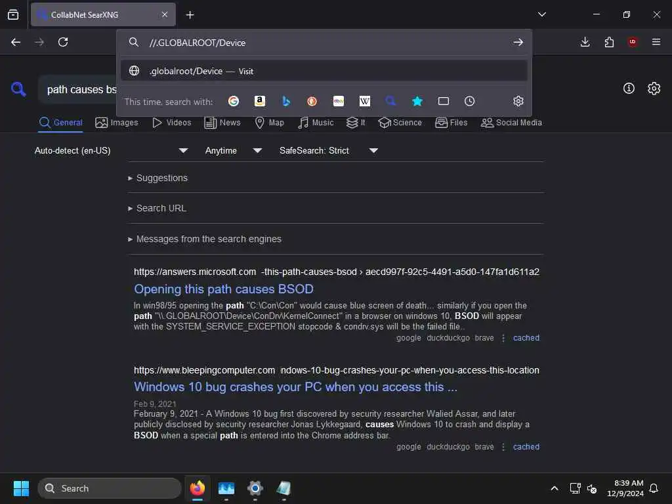Expand Messages from the search engines
The width and height of the screenshot is (672, 504).
click(205, 239)
